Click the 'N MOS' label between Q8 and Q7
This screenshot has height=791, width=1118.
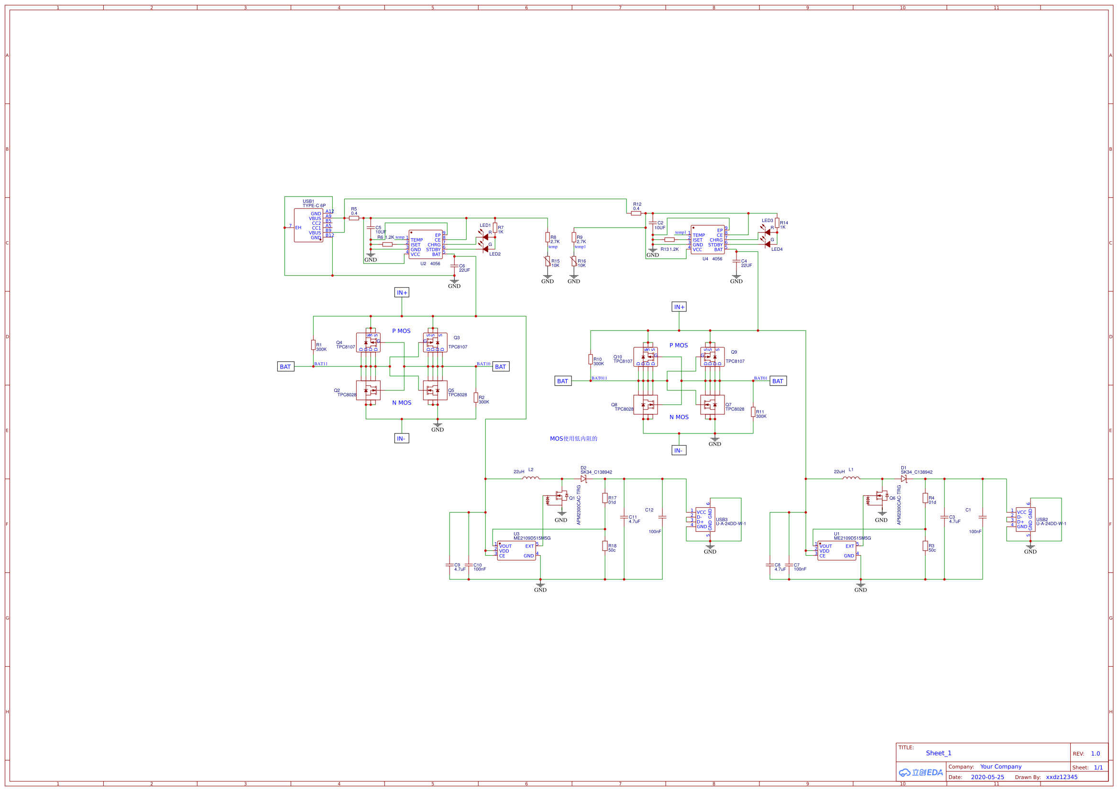click(679, 417)
